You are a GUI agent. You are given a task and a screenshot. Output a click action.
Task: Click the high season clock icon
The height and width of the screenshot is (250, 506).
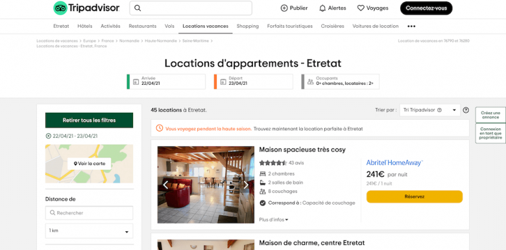tap(160, 128)
